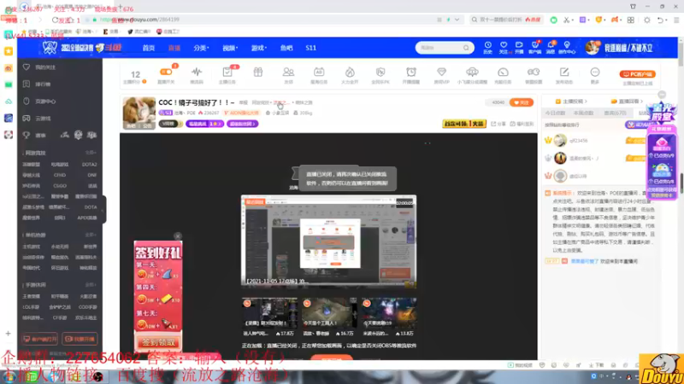Screen dimensions: 684x384
Task: Open the S11 navigation item
Action: click(310, 48)
